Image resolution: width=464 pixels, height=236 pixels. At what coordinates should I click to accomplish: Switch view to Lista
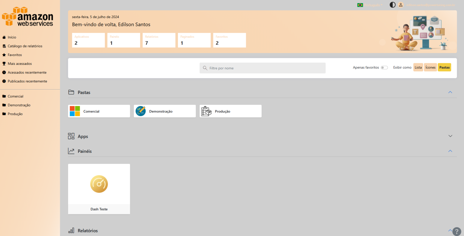418,68
